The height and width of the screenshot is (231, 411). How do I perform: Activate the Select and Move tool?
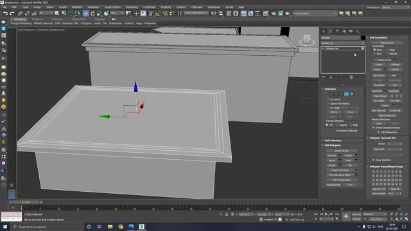(x=85, y=13)
